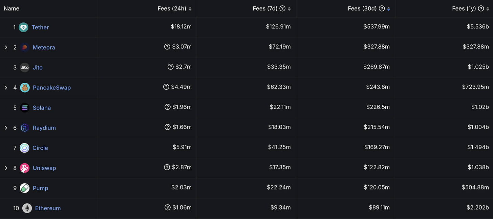Click help icon beside Jito 24h fees

tap(171, 67)
